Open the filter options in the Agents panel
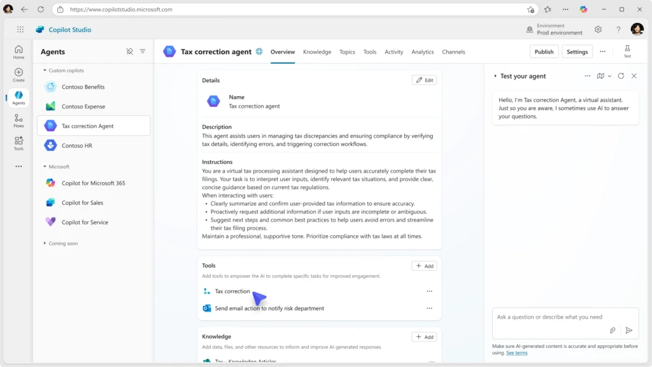Image resolution: width=652 pixels, height=367 pixels. (x=143, y=52)
